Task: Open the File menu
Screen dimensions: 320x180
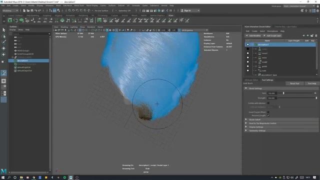Action: (3, 5)
